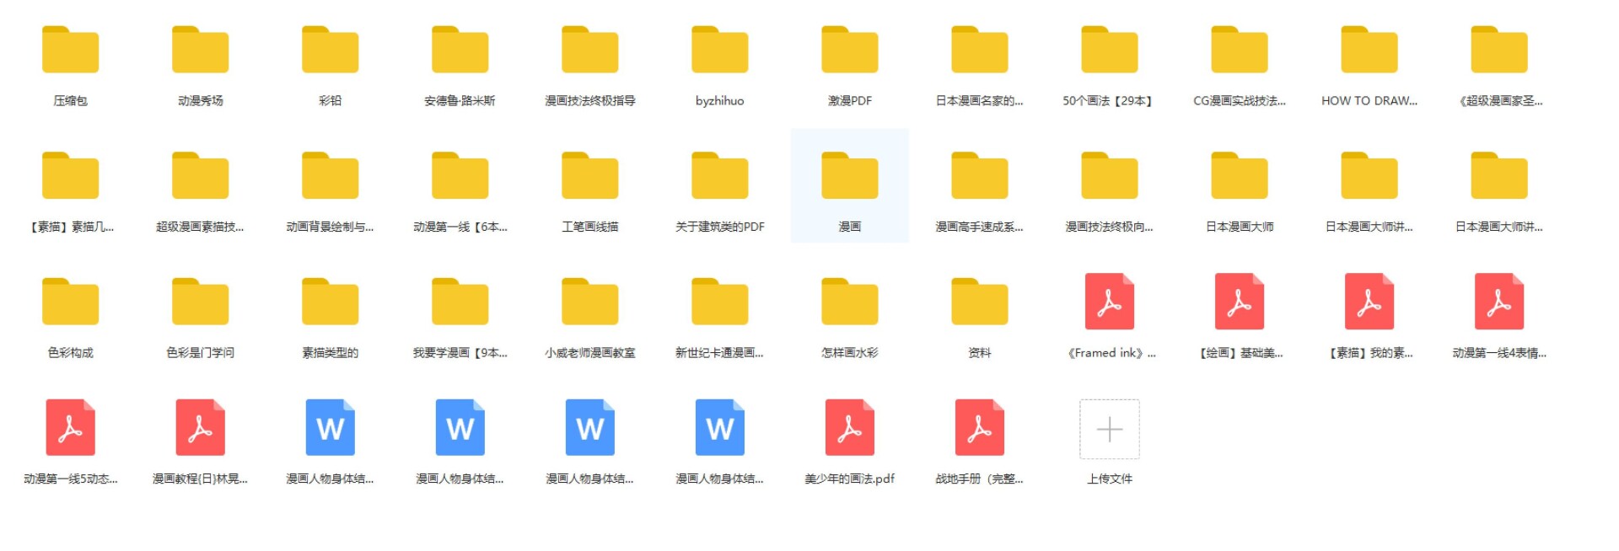Open the byzhihuo folder
Image resolution: width=1619 pixels, height=551 pixels.
pyautogui.click(x=719, y=51)
